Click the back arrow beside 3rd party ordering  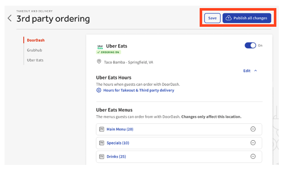[9, 18]
